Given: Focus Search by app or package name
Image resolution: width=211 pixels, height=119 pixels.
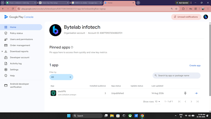Looking at the screenshot, I should tap(177, 76).
